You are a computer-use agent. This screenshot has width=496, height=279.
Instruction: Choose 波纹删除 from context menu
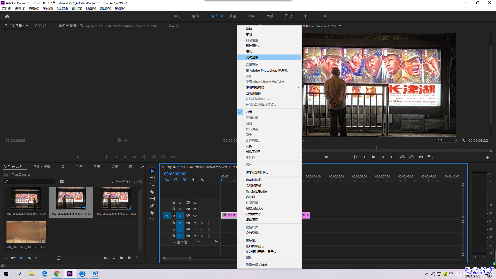point(269,57)
